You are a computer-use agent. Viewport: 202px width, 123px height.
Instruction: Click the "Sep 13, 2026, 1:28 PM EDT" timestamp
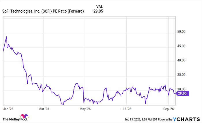(141, 120)
